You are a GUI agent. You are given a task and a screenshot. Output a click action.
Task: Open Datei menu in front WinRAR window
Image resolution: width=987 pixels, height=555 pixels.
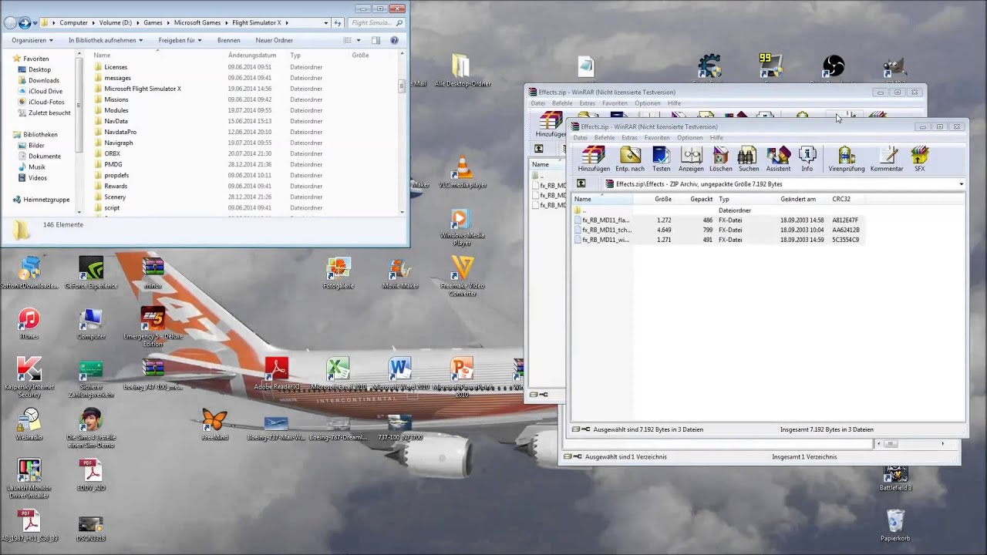[580, 138]
